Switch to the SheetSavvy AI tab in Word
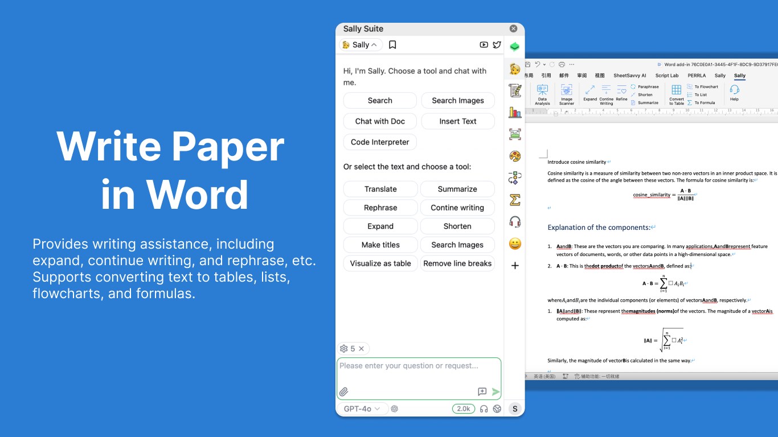 pos(629,76)
